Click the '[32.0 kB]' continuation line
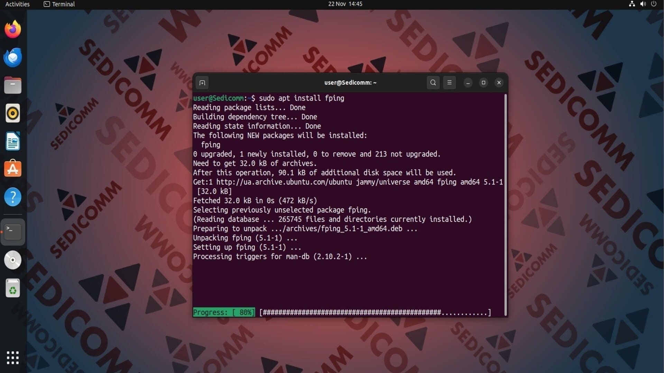The width and height of the screenshot is (664, 373). click(x=214, y=191)
